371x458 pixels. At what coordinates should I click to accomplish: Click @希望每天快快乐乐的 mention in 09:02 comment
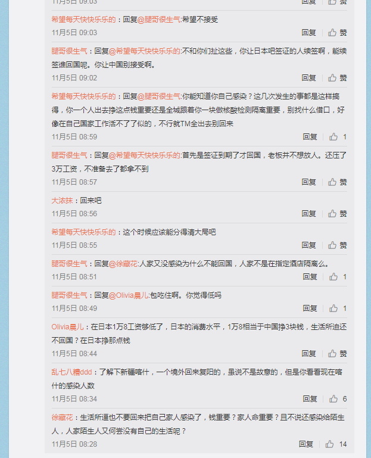(x=145, y=51)
